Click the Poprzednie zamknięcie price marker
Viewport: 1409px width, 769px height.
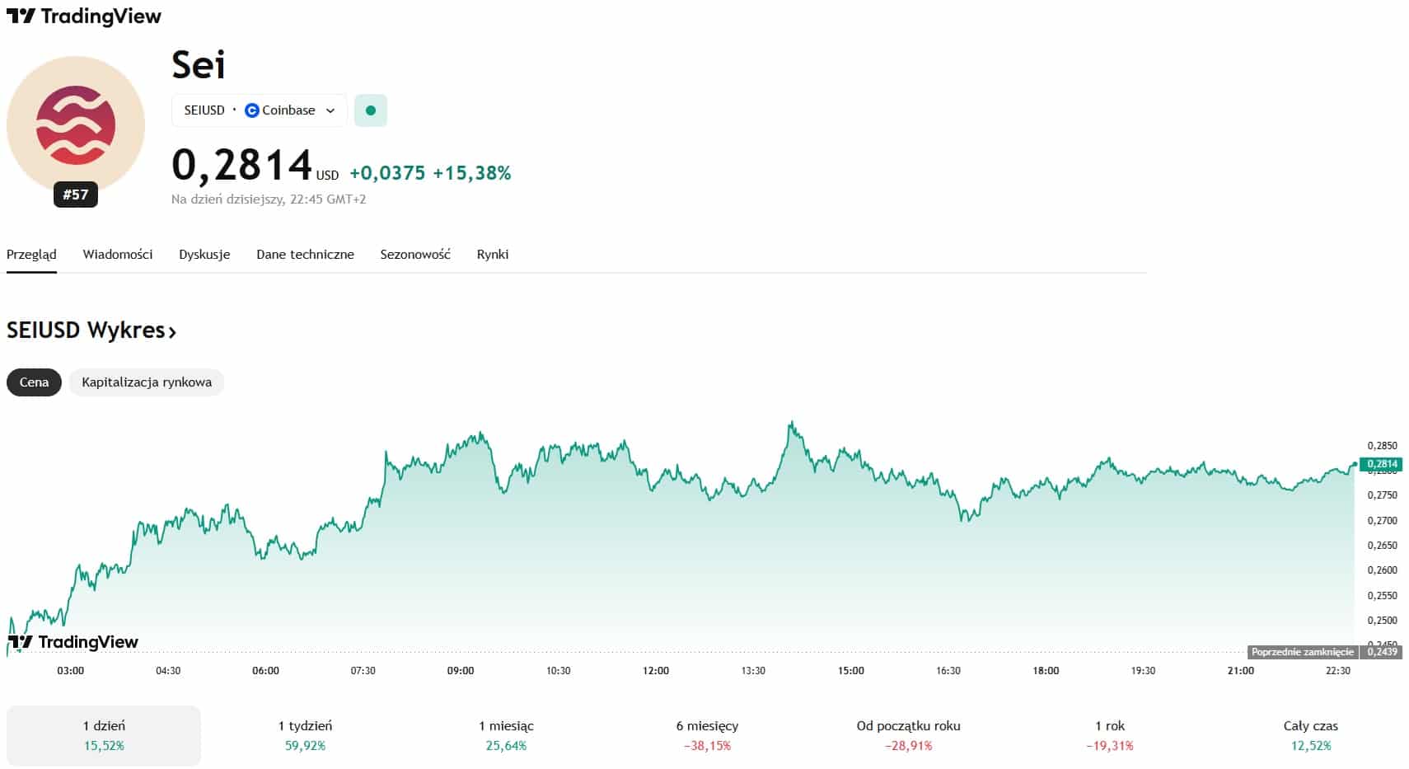(1302, 652)
